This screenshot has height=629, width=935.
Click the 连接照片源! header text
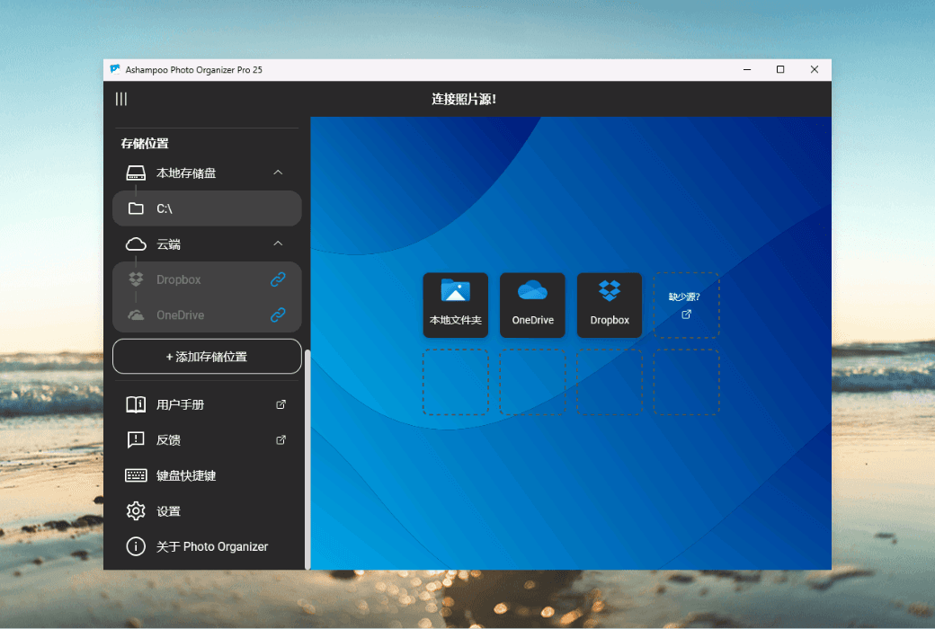pyautogui.click(x=464, y=99)
